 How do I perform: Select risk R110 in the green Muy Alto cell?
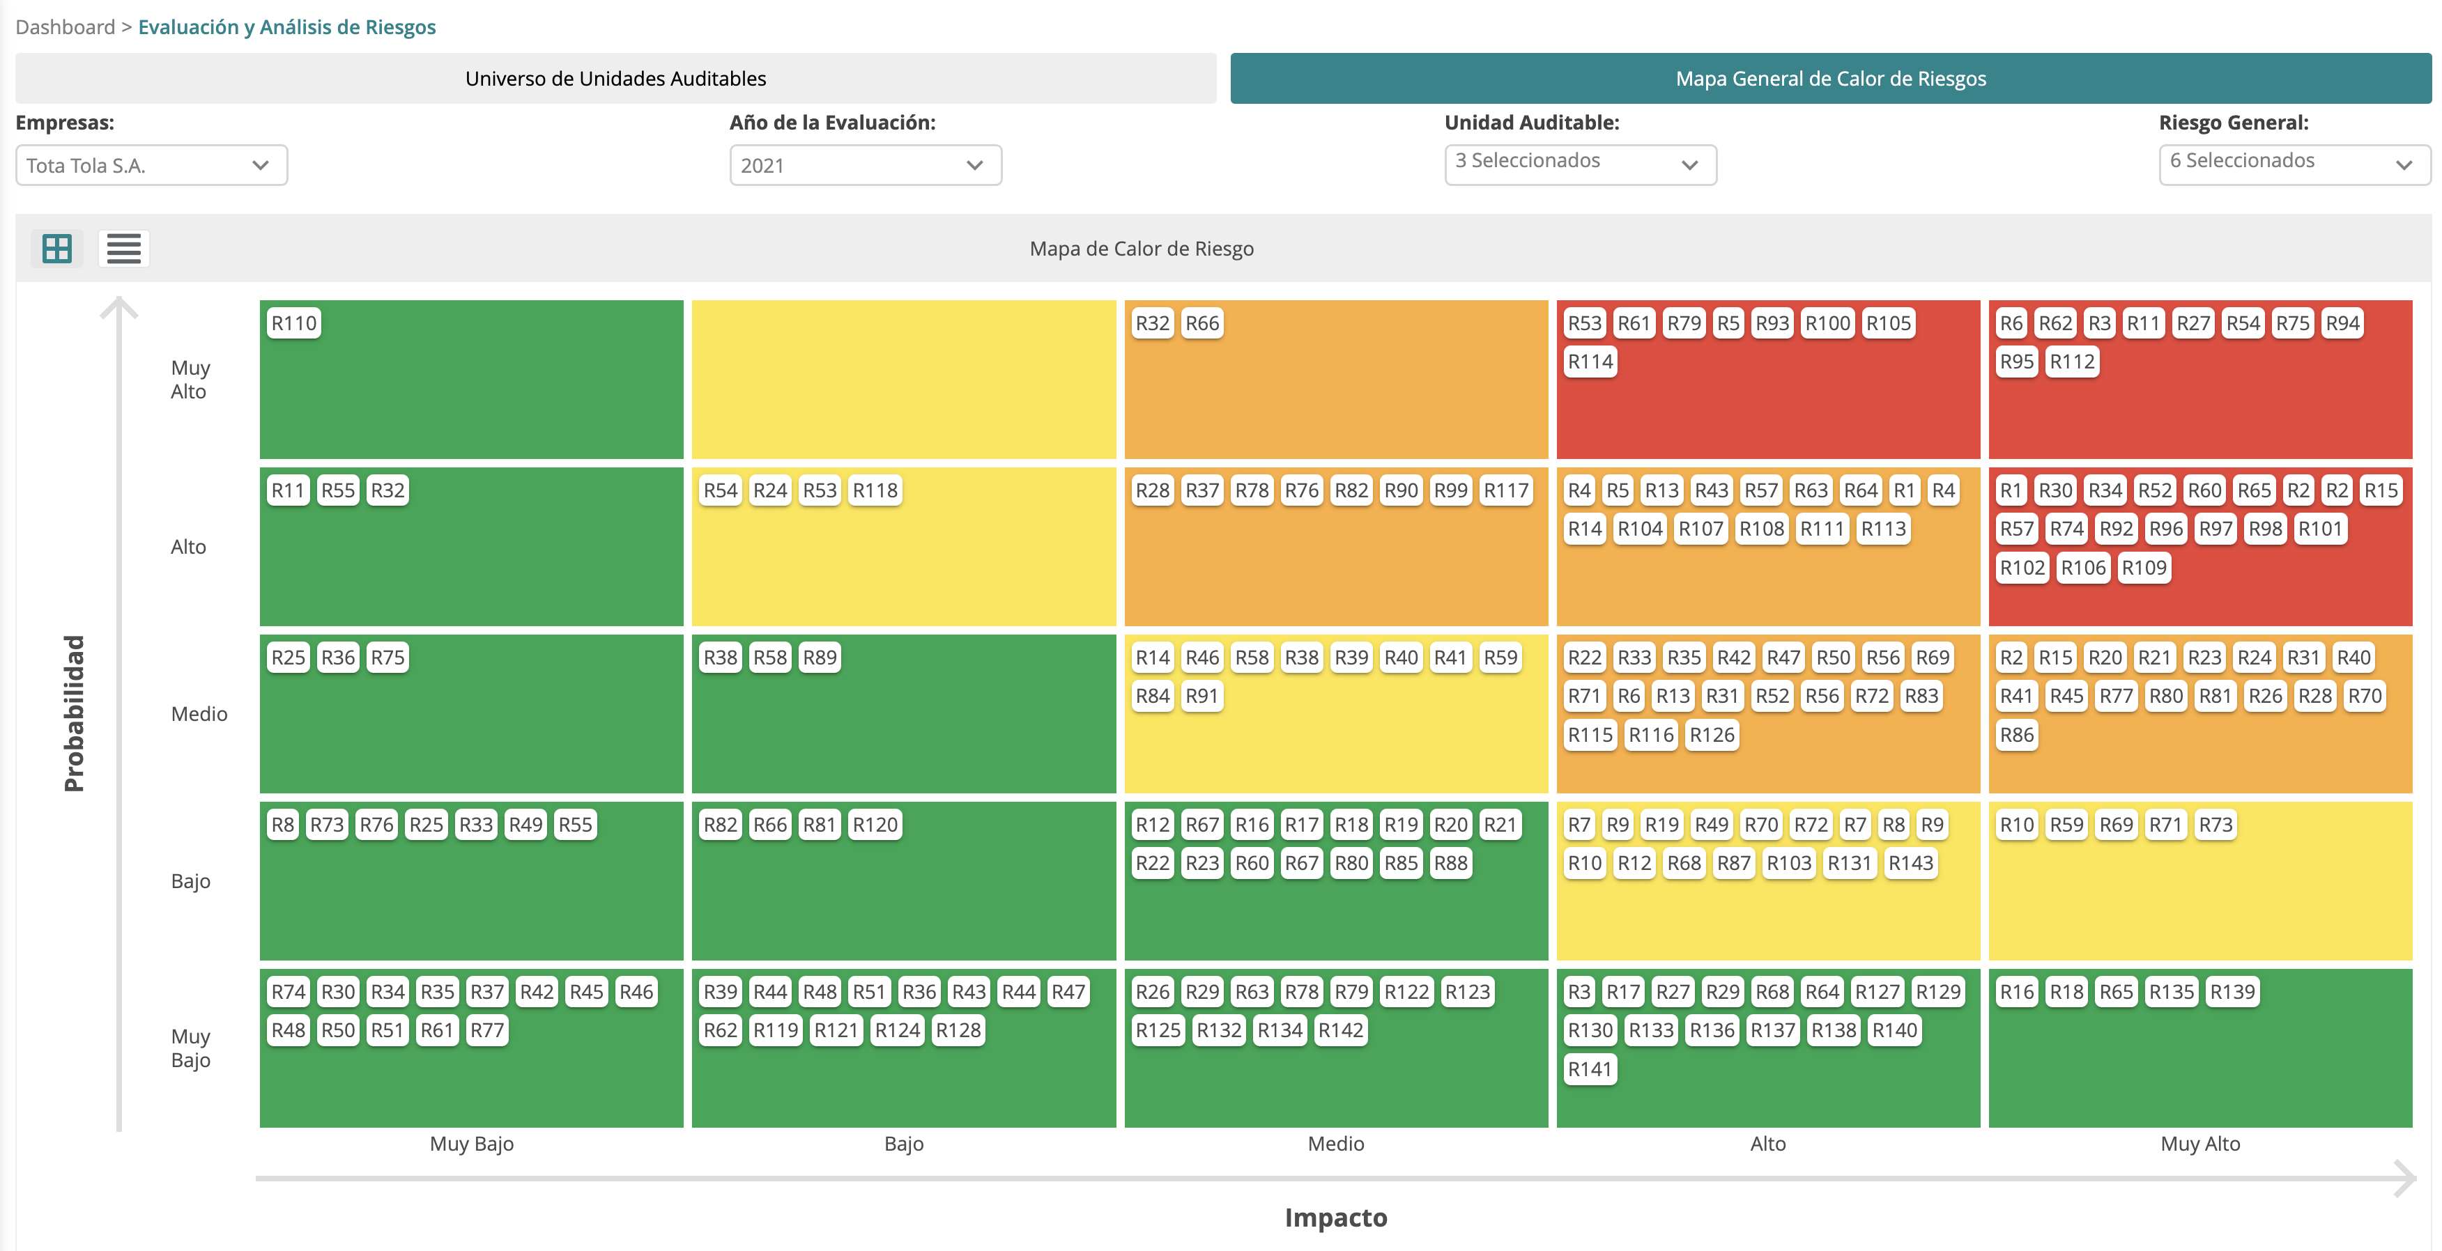click(294, 323)
